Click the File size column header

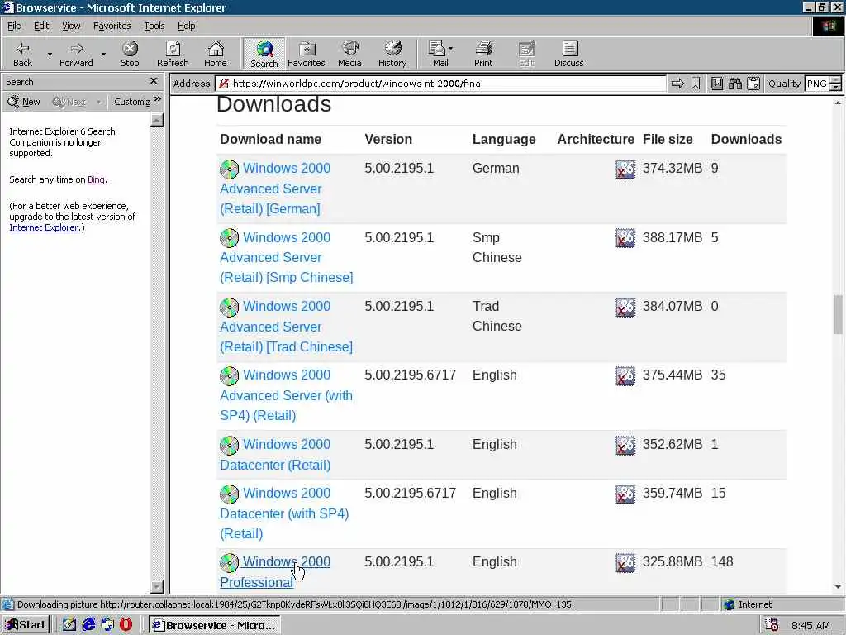pyautogui.click(x=668, y=139)
